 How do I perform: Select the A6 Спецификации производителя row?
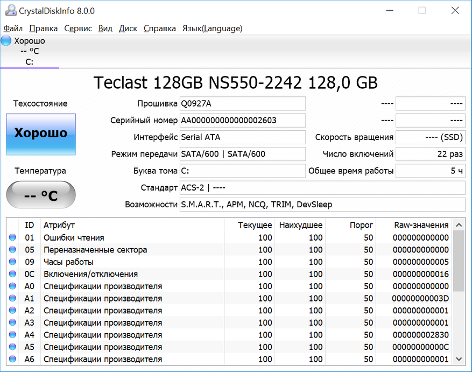[x=102, y=359]
